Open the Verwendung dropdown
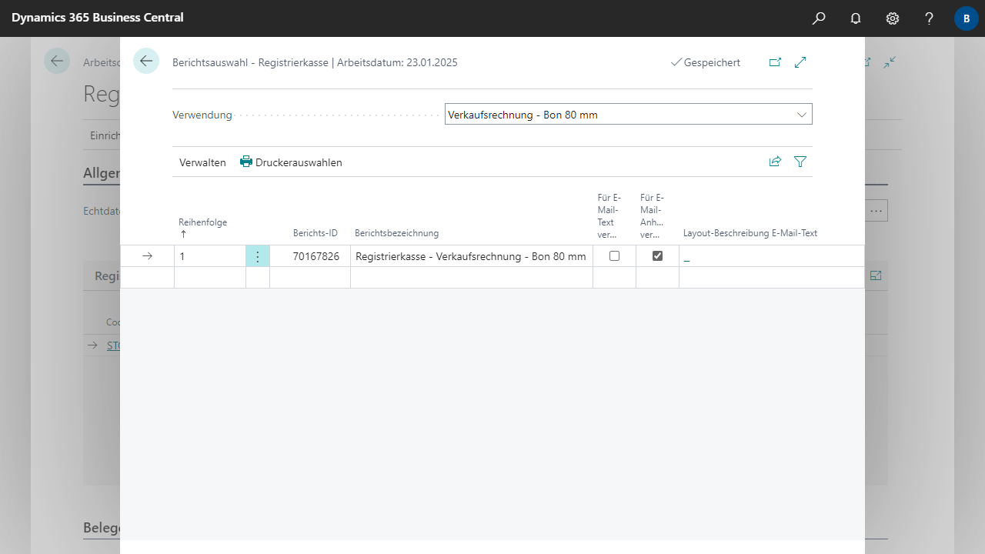 coord(628,115)
